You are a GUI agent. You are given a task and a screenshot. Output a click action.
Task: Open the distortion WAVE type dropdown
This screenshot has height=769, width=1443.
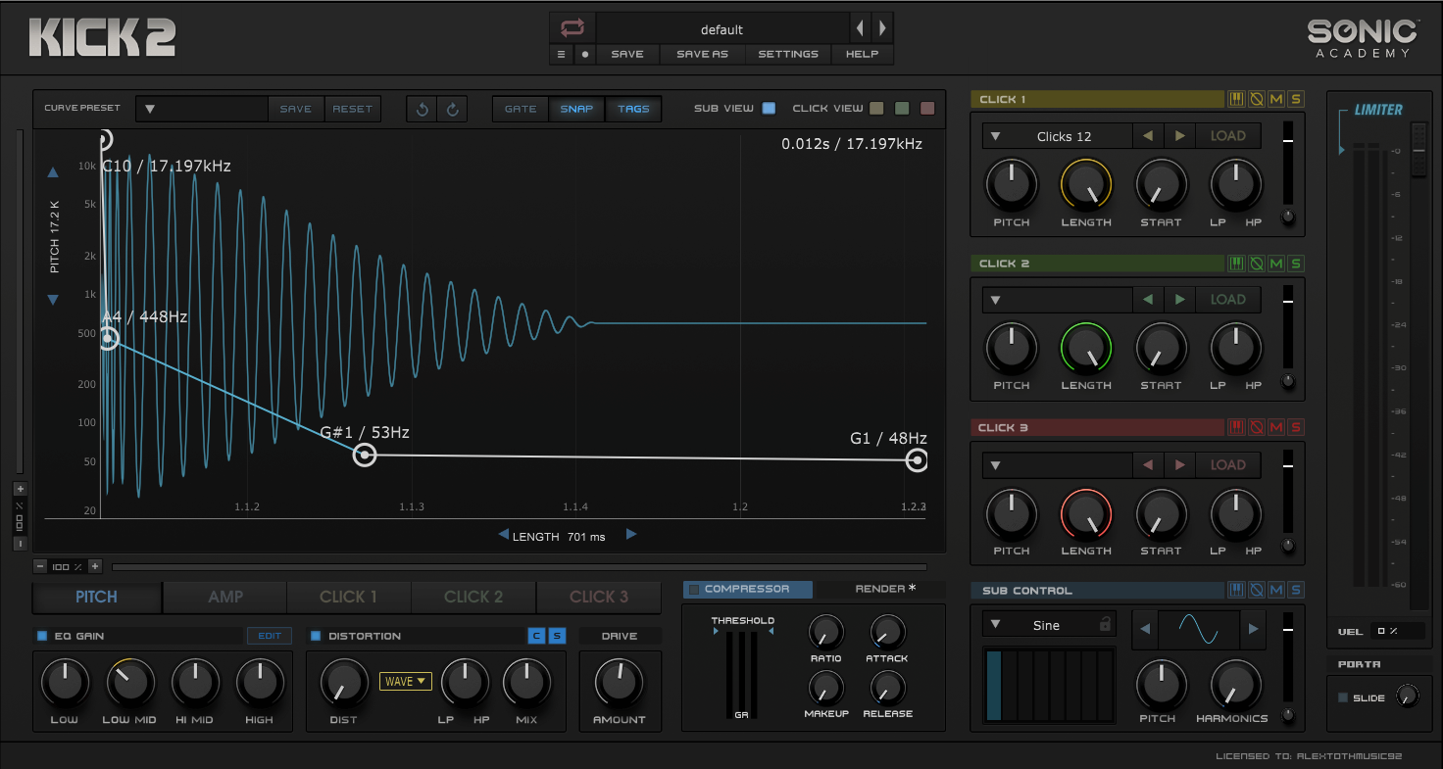[406, 681]
